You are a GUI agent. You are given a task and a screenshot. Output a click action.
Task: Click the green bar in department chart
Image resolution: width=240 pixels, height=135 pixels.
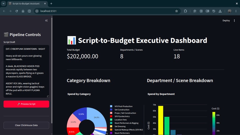[167, 126]
